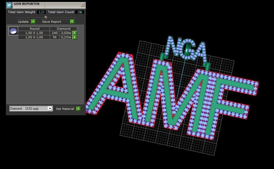274x169 pixels.
Task: Click the 0,21tw weight cell
Action: tap(66, 37)
